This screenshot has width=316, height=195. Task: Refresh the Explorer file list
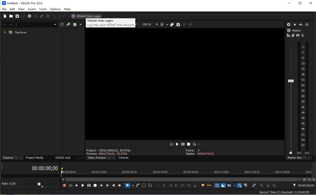62,25
